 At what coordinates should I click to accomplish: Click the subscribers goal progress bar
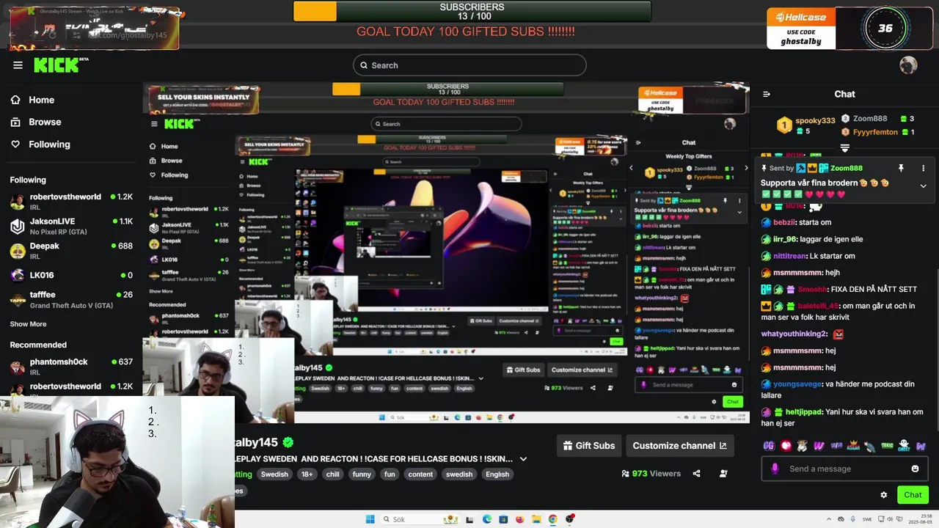472,12
